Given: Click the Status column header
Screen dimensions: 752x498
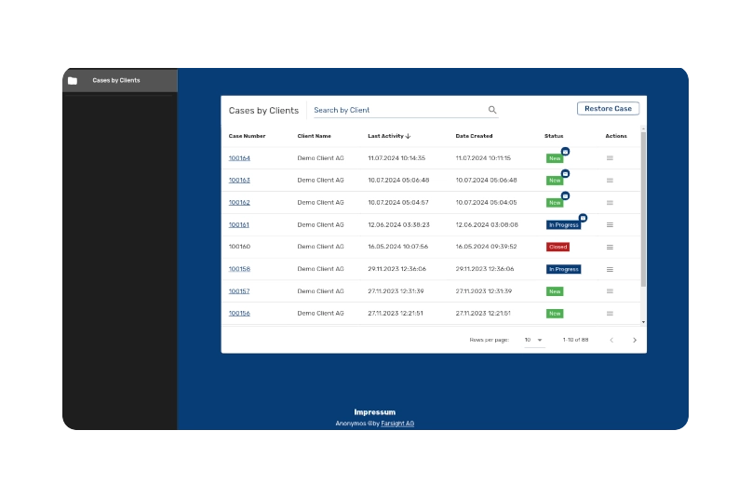Looking at the screenshot, I should point(554,136).
